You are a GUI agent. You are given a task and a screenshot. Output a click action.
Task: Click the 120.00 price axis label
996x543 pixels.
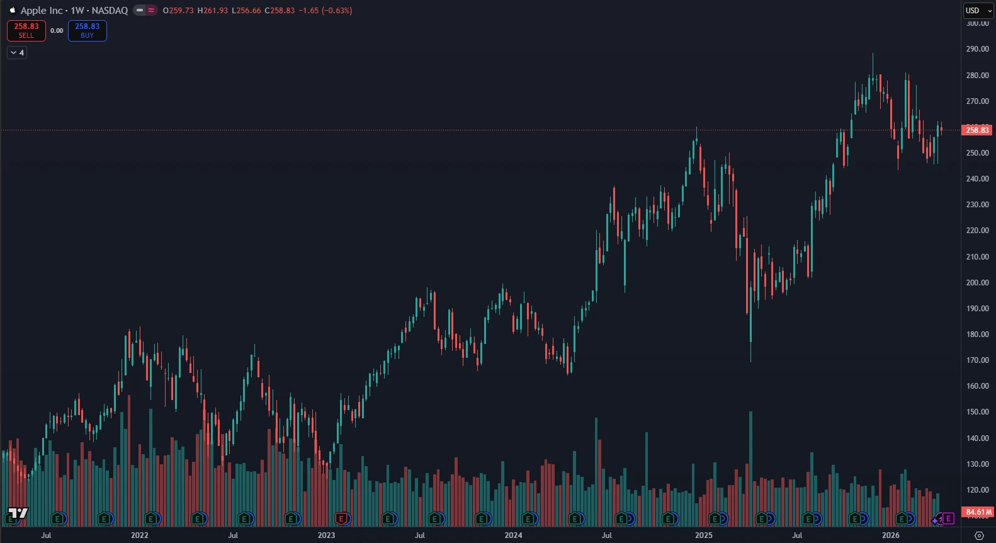(x=978, y=490)
